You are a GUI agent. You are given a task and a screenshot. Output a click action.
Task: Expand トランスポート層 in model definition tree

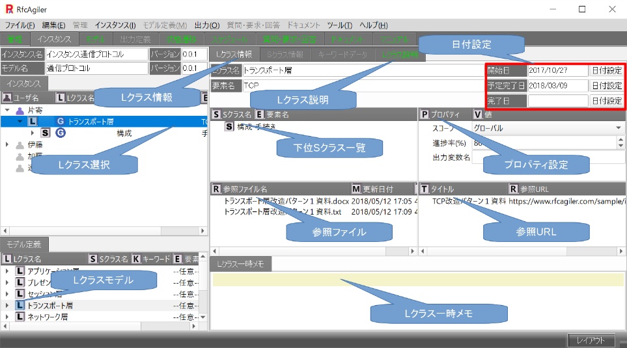tap(7, 306)
